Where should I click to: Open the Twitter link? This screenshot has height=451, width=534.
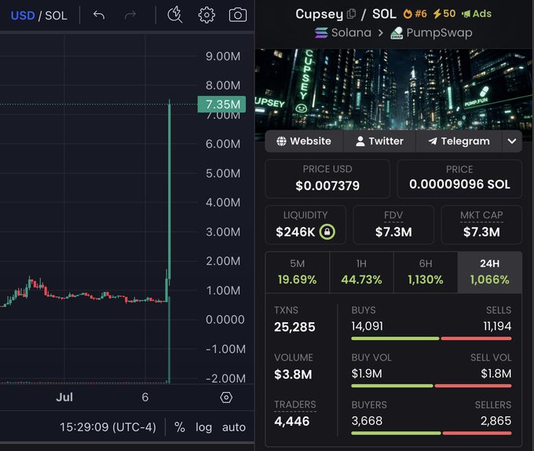click(379, 141)
